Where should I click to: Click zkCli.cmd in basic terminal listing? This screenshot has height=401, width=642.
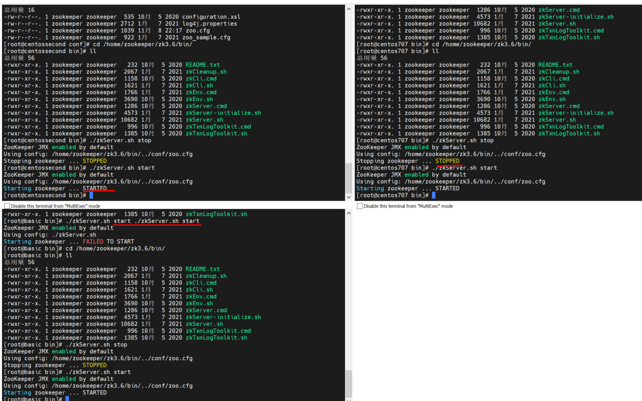tap(201, 283)
